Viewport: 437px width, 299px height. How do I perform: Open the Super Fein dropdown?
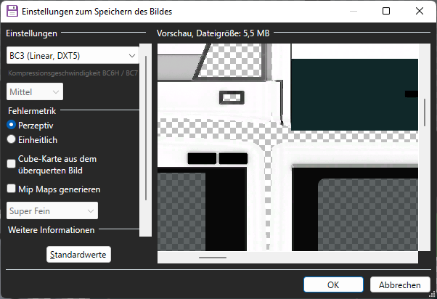click(x=52, y=210)
